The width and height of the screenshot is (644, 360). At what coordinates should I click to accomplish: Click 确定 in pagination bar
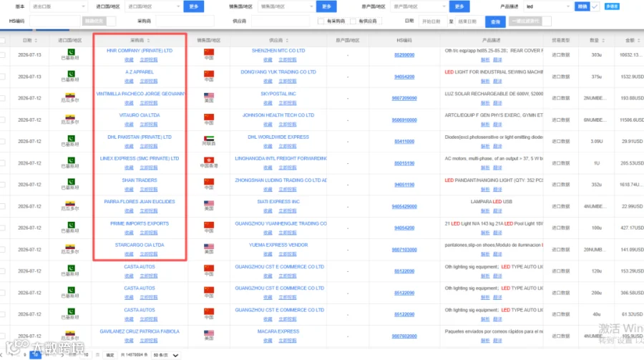[x=110, y=355]
